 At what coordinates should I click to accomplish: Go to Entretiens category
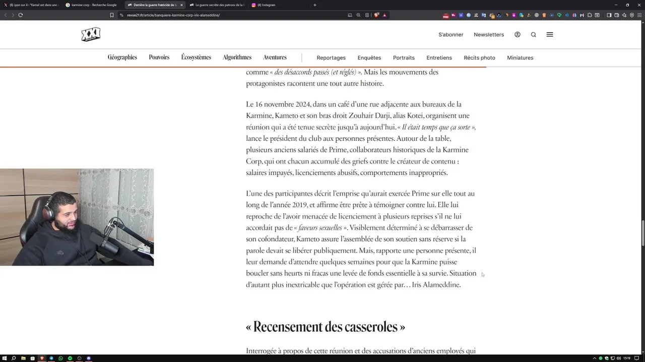(439, 58)
